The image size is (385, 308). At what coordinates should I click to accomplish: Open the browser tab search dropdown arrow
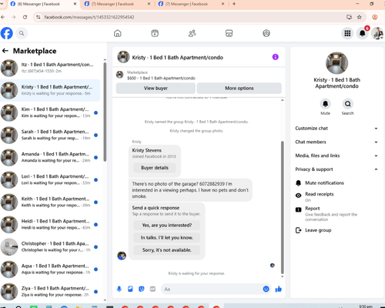click(x=2, y=4)
